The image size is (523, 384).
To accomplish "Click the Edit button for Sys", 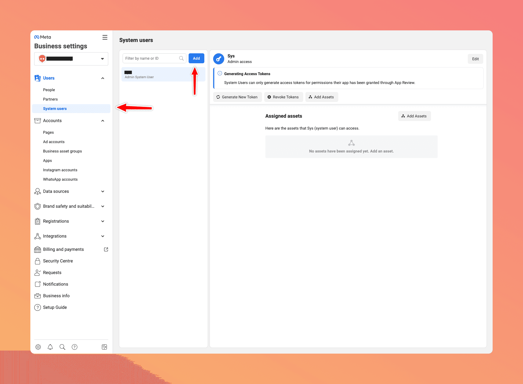I will click(x=476, y=59).
